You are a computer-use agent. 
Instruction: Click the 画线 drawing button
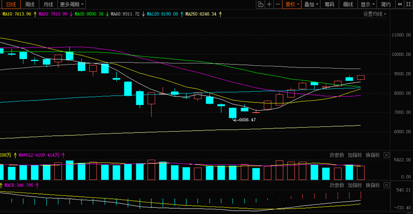coord(348,4)
